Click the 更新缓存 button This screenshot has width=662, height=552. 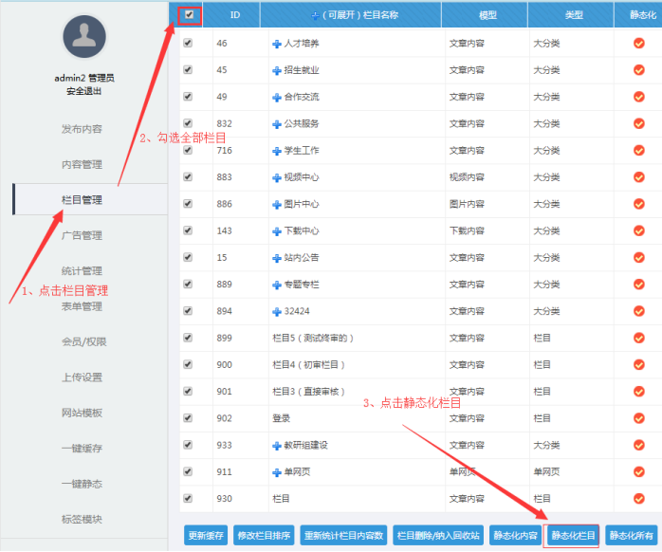pos(204,536)
